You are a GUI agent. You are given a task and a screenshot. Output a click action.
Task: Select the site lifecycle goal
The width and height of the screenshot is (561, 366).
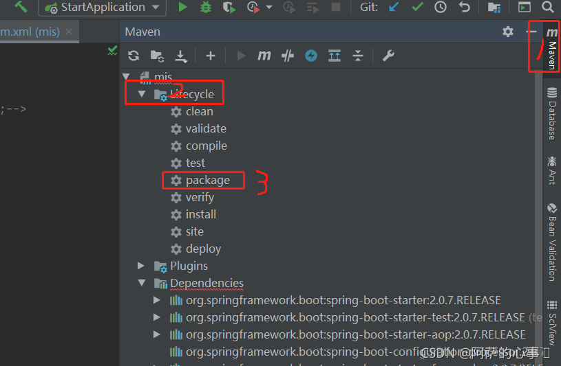[194, 231]
